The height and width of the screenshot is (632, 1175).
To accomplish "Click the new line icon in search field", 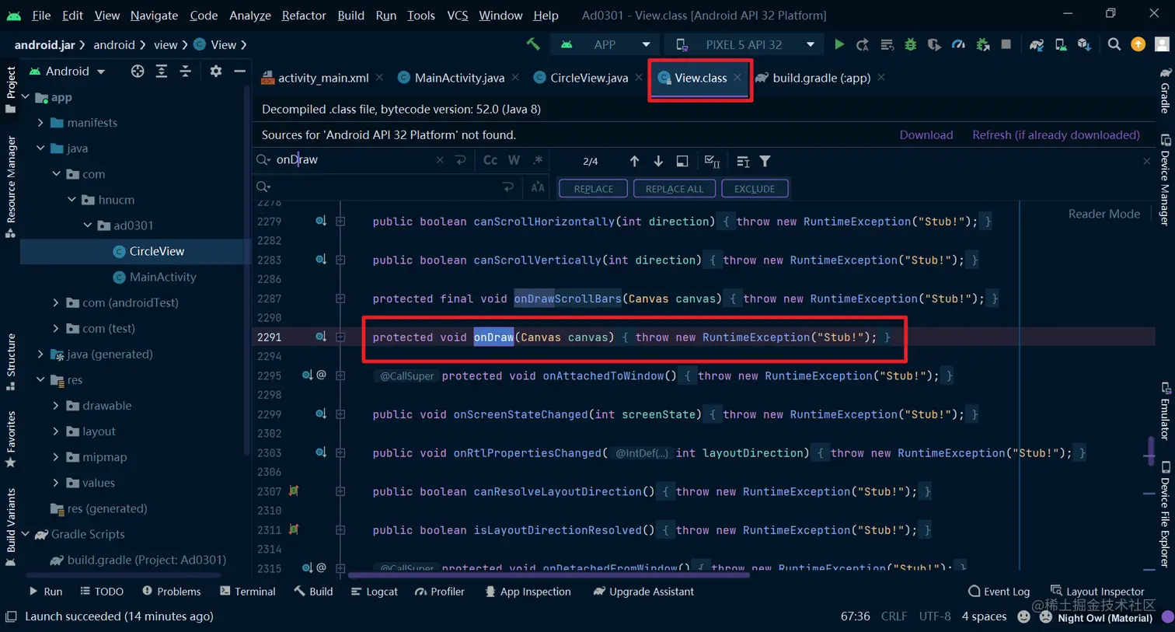I will [x=461, y=159].
